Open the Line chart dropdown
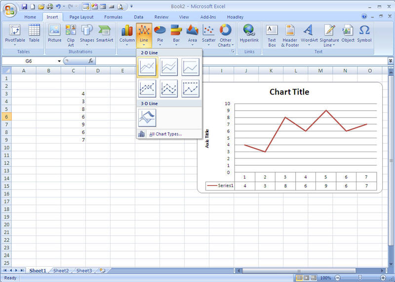Viewport: 395px width, 282px height. pyautogui.click(x=144, y=35)
